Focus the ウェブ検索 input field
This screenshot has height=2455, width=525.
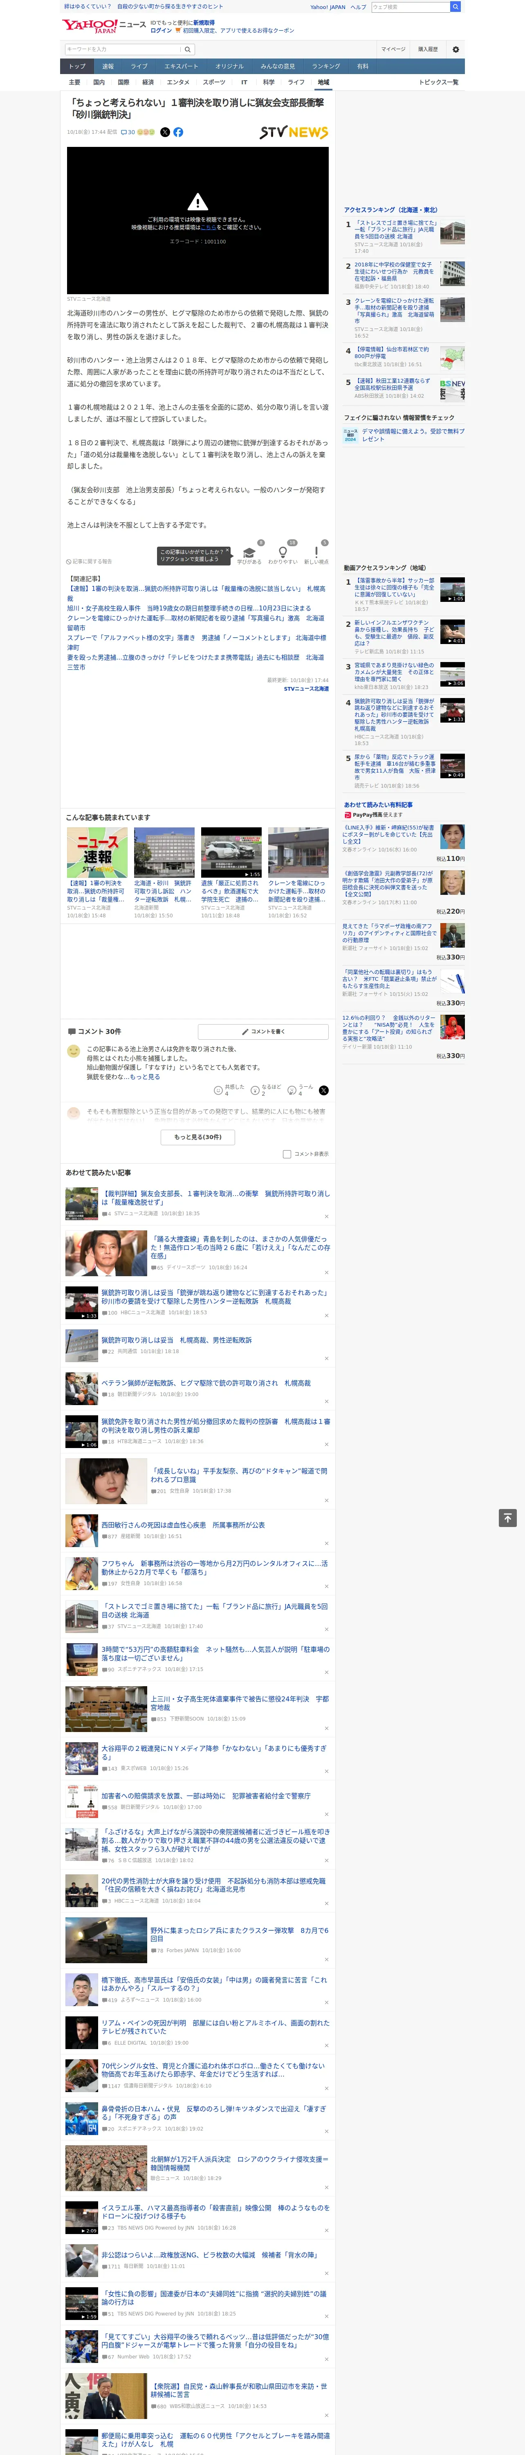(x=411, y=7)
